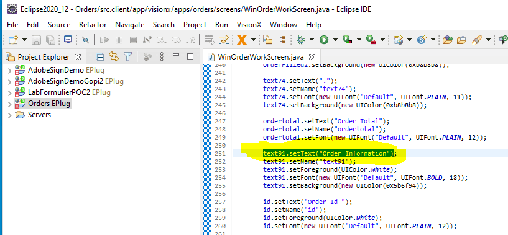Screen dimensions: 508x235
Task: Click the New Web project globe icon
Action: pos(398,40)
